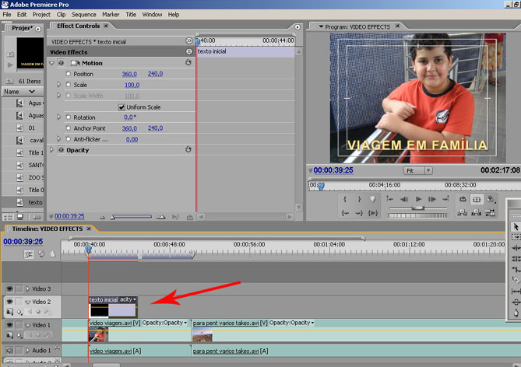Switch to the Effect Controls tab
Viewport: 521px width, 367px height.
76,26
